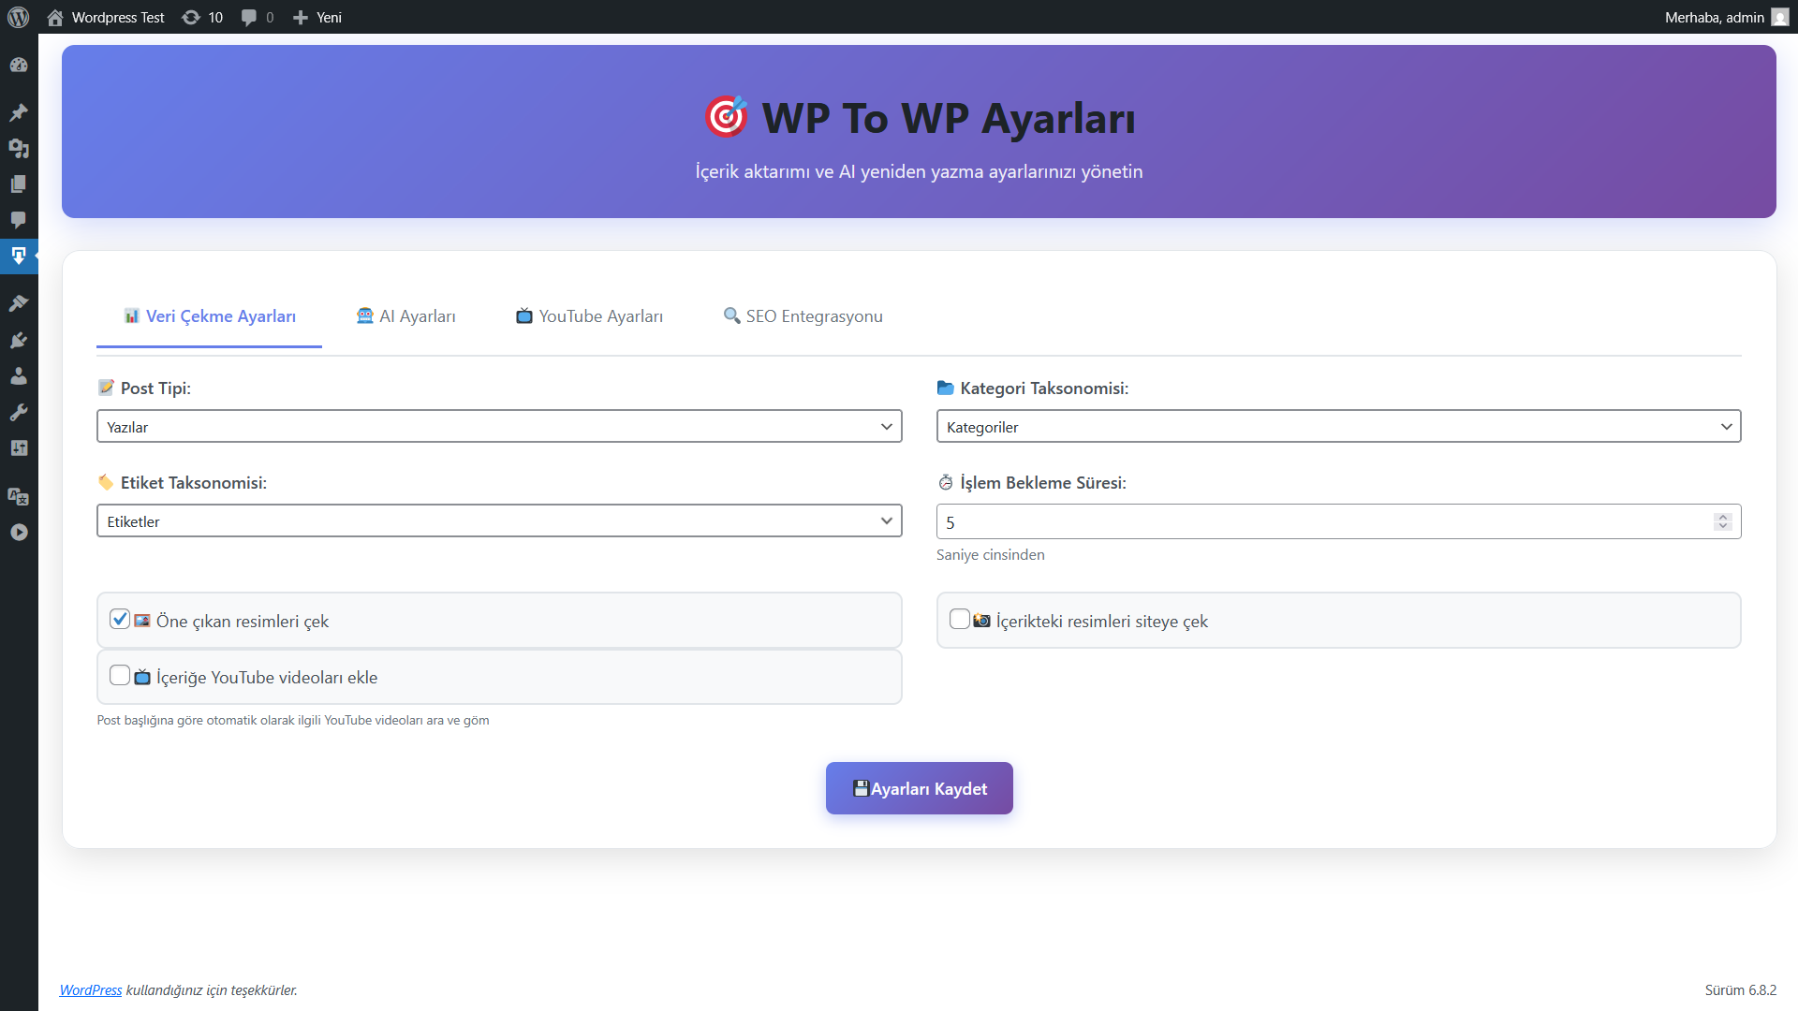Open the Users sidebar icon
Image resolution: width=1798 pixels, height=1011 pixels.
coord(19,376)
